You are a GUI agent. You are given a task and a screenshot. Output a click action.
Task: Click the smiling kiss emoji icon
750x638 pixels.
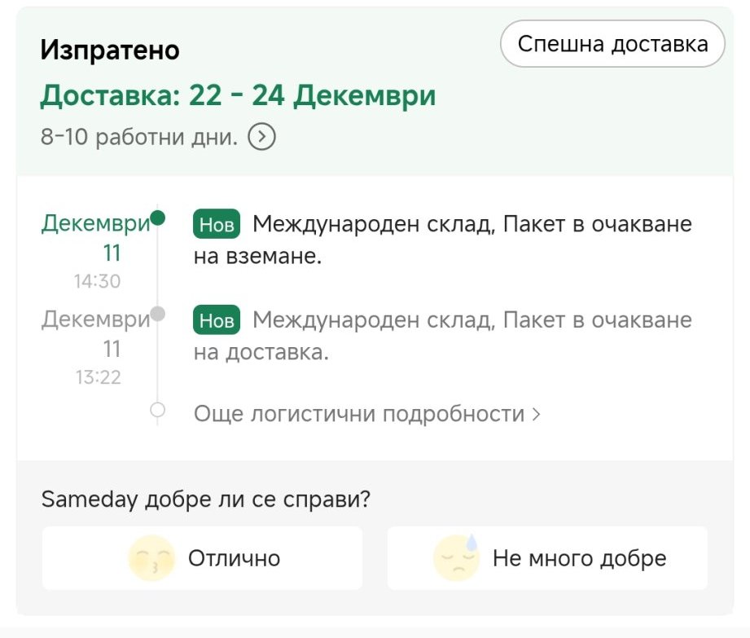click(151, 558)
